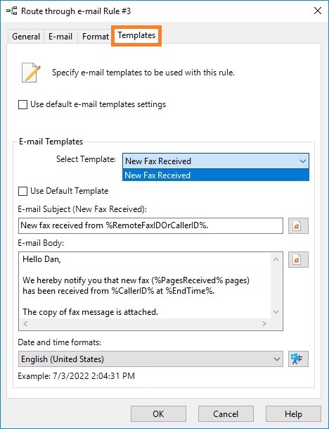Click the pencil and page templates icon
The width and height of the screenshot is (329, 429).
pyautogui.click(x=31, y=73)
